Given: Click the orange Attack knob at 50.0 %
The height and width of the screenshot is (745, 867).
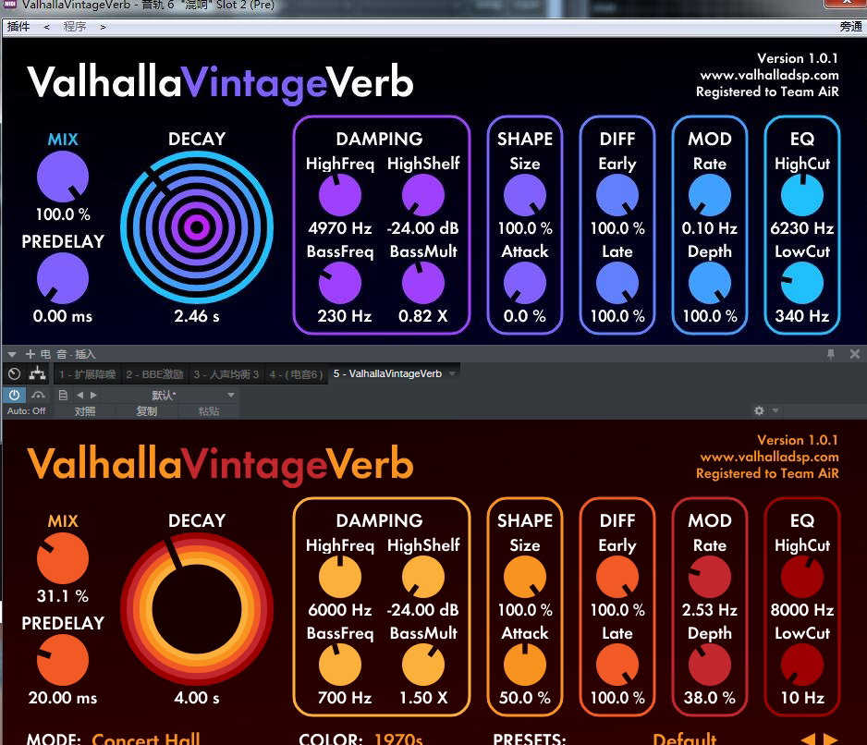Looking at the screenshot, I should pos(525,665).
